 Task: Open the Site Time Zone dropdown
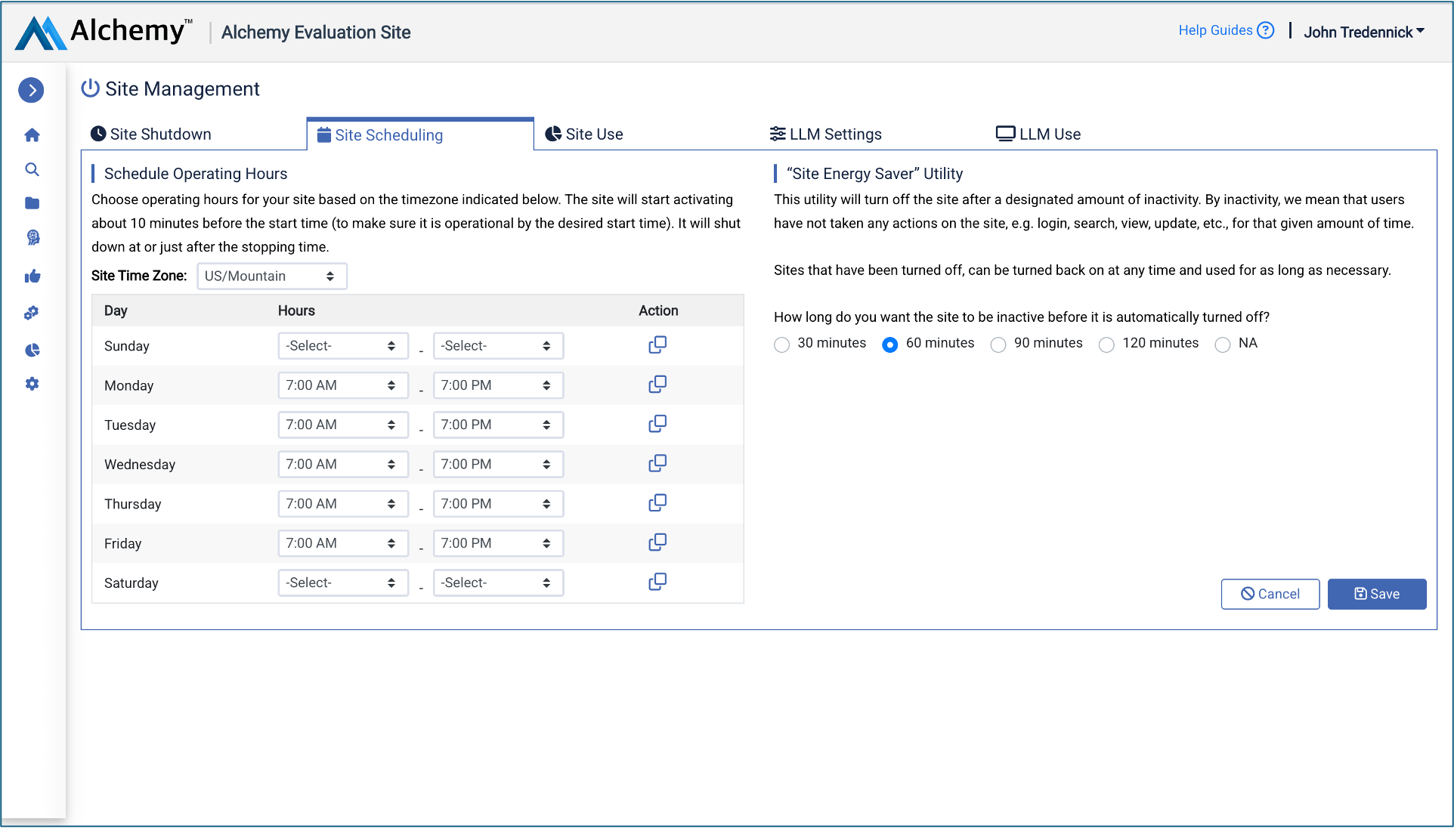point(271,277)
